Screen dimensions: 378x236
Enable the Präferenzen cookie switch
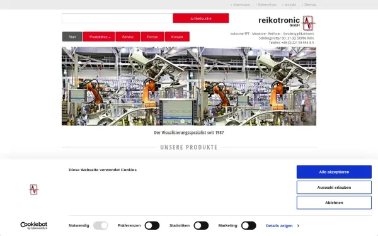[152, 226]
